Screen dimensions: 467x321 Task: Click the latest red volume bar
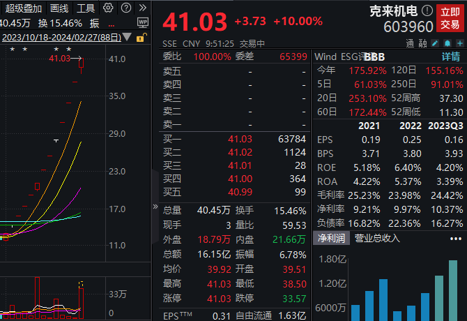click(x=81, y=304)
